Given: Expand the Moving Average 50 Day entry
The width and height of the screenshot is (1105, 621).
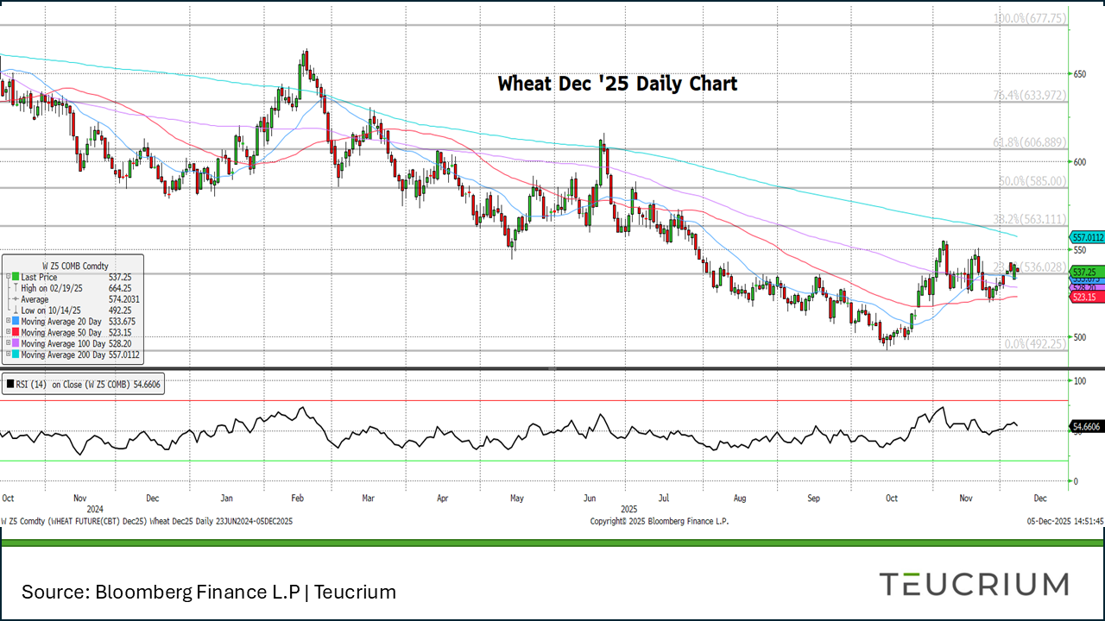Looking at the screenshot, I should [8, 332].
